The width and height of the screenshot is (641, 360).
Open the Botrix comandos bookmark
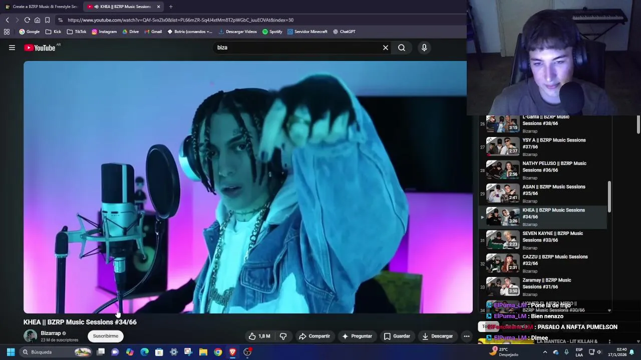click(x=190, y=31)
